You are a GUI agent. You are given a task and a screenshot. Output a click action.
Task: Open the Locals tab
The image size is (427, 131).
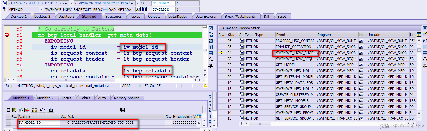[66, 98]
